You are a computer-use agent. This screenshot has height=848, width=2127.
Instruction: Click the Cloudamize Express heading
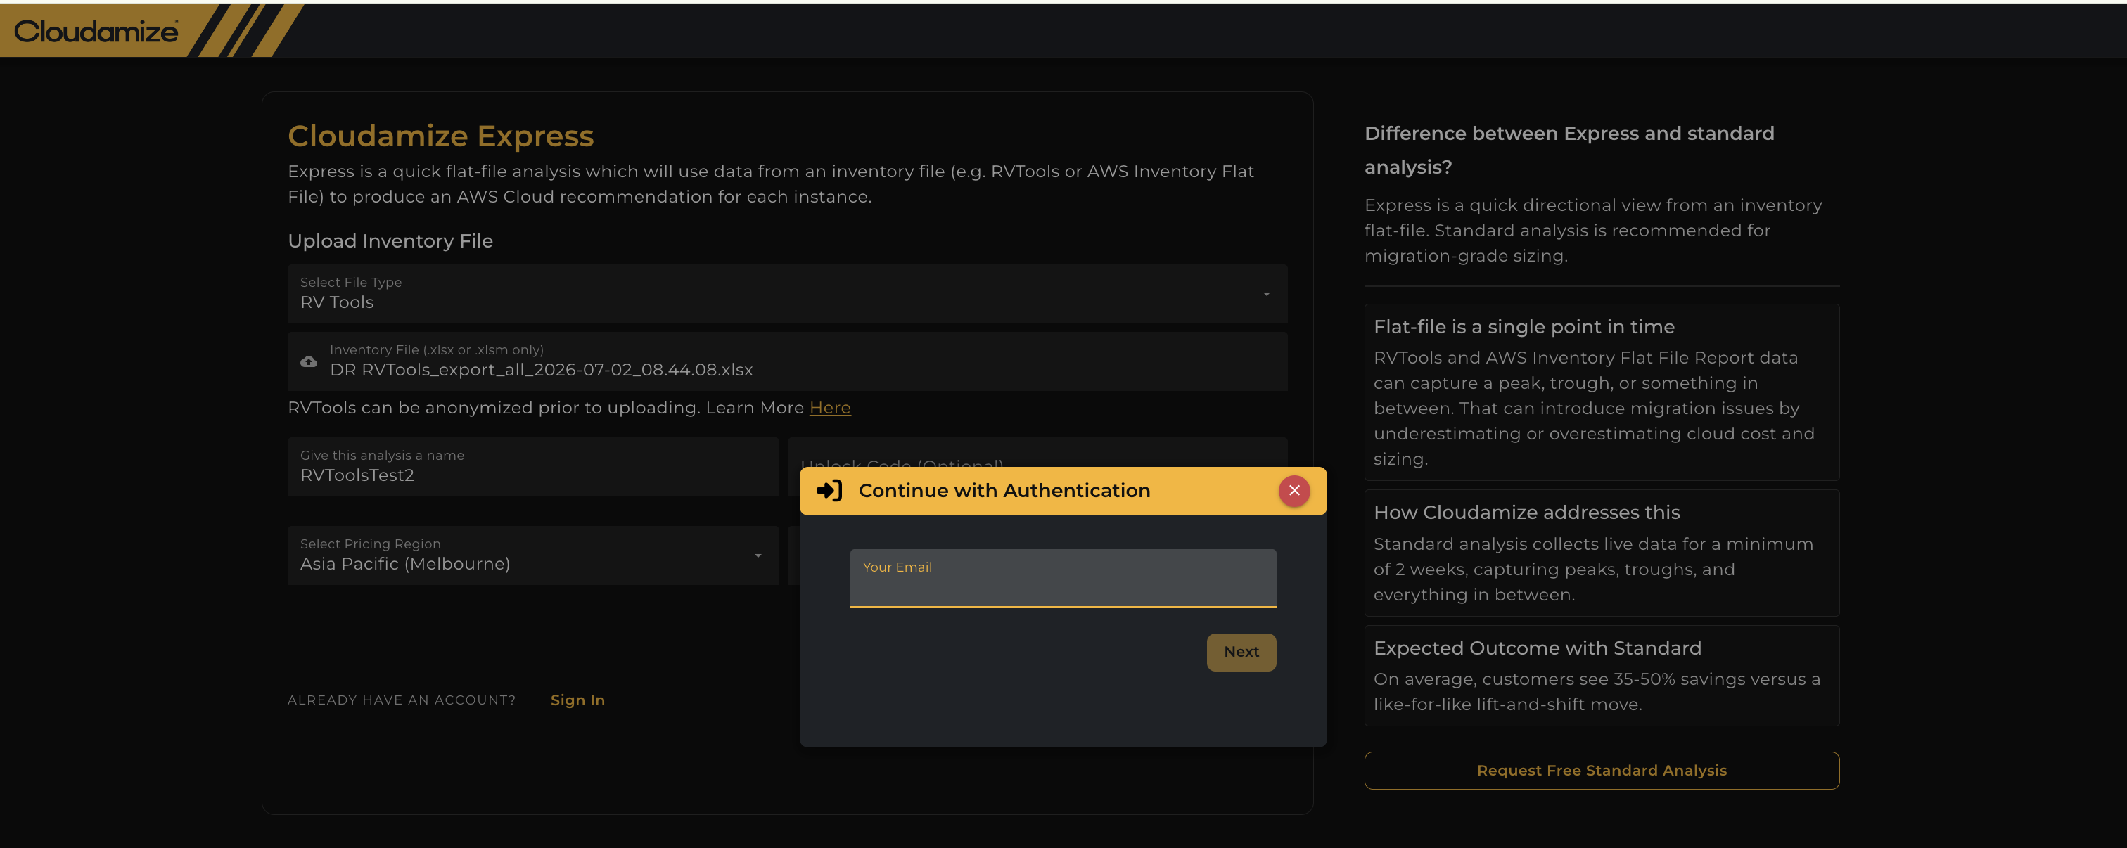(440, 136)
